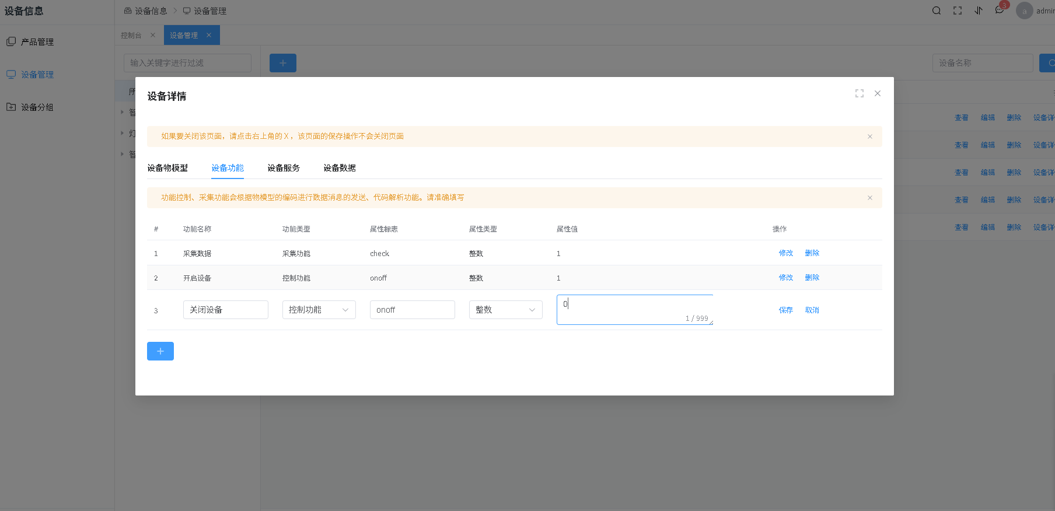
Task: Toggle fullscreen icon in top header
Action: (x=958, y=10)
